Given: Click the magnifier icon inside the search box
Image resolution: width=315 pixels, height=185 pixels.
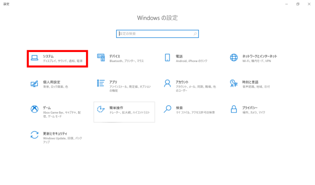Looking at the screenshot, I should [195, 34].
